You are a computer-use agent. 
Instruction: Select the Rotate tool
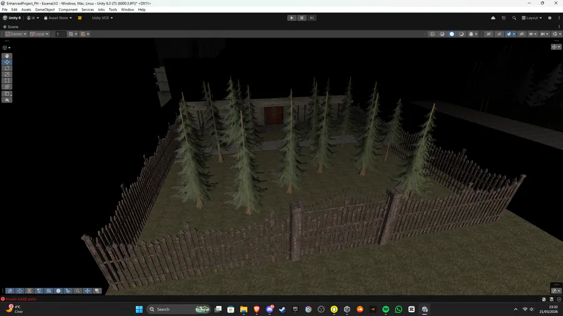[x=7, y=68]
